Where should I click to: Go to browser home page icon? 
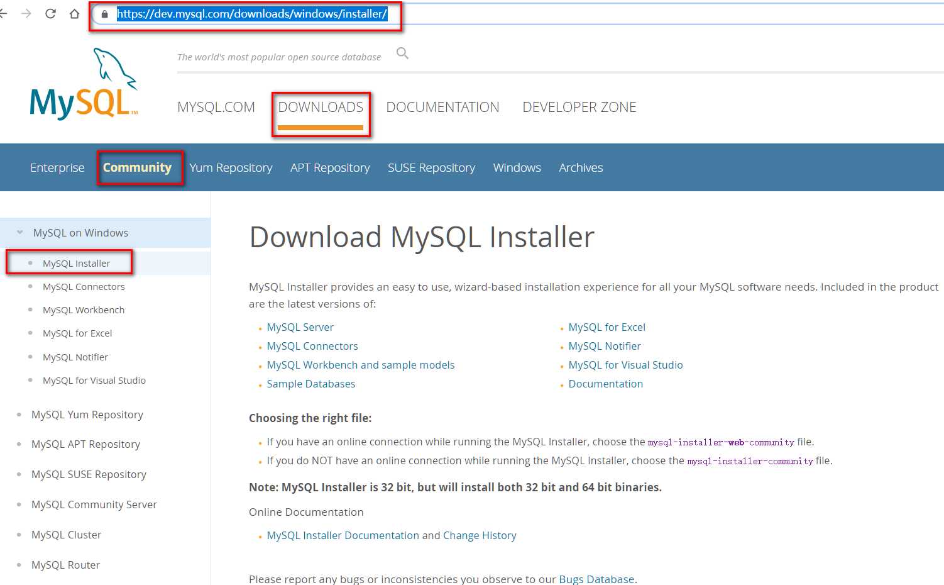tap(74, 13)
